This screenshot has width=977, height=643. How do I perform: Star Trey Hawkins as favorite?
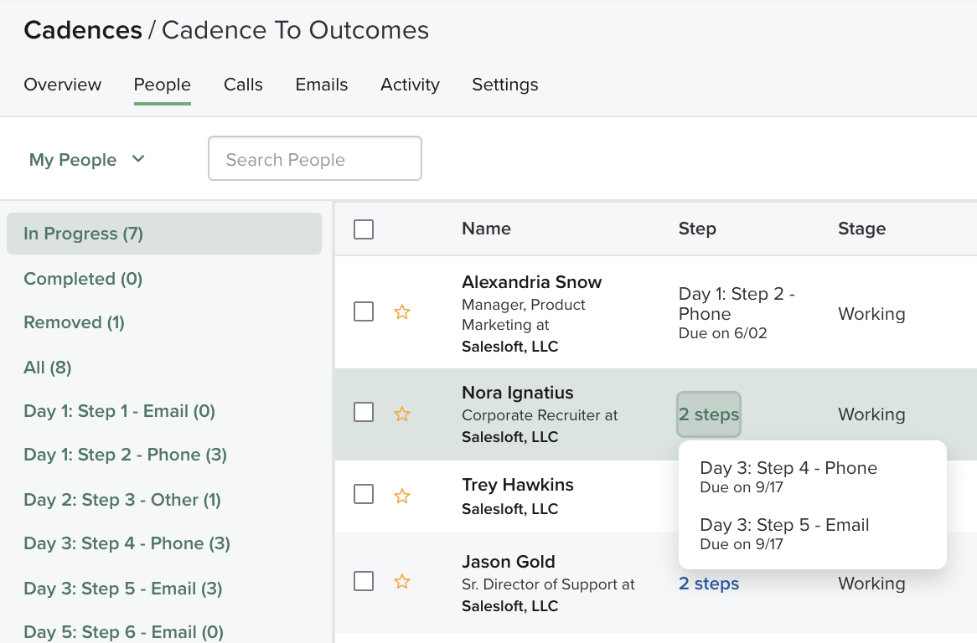(x=402, y=495)
